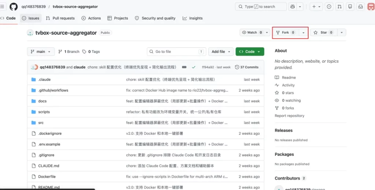Expand the create new plus dropdown
The image size is (375, 190).
point(316,7)
